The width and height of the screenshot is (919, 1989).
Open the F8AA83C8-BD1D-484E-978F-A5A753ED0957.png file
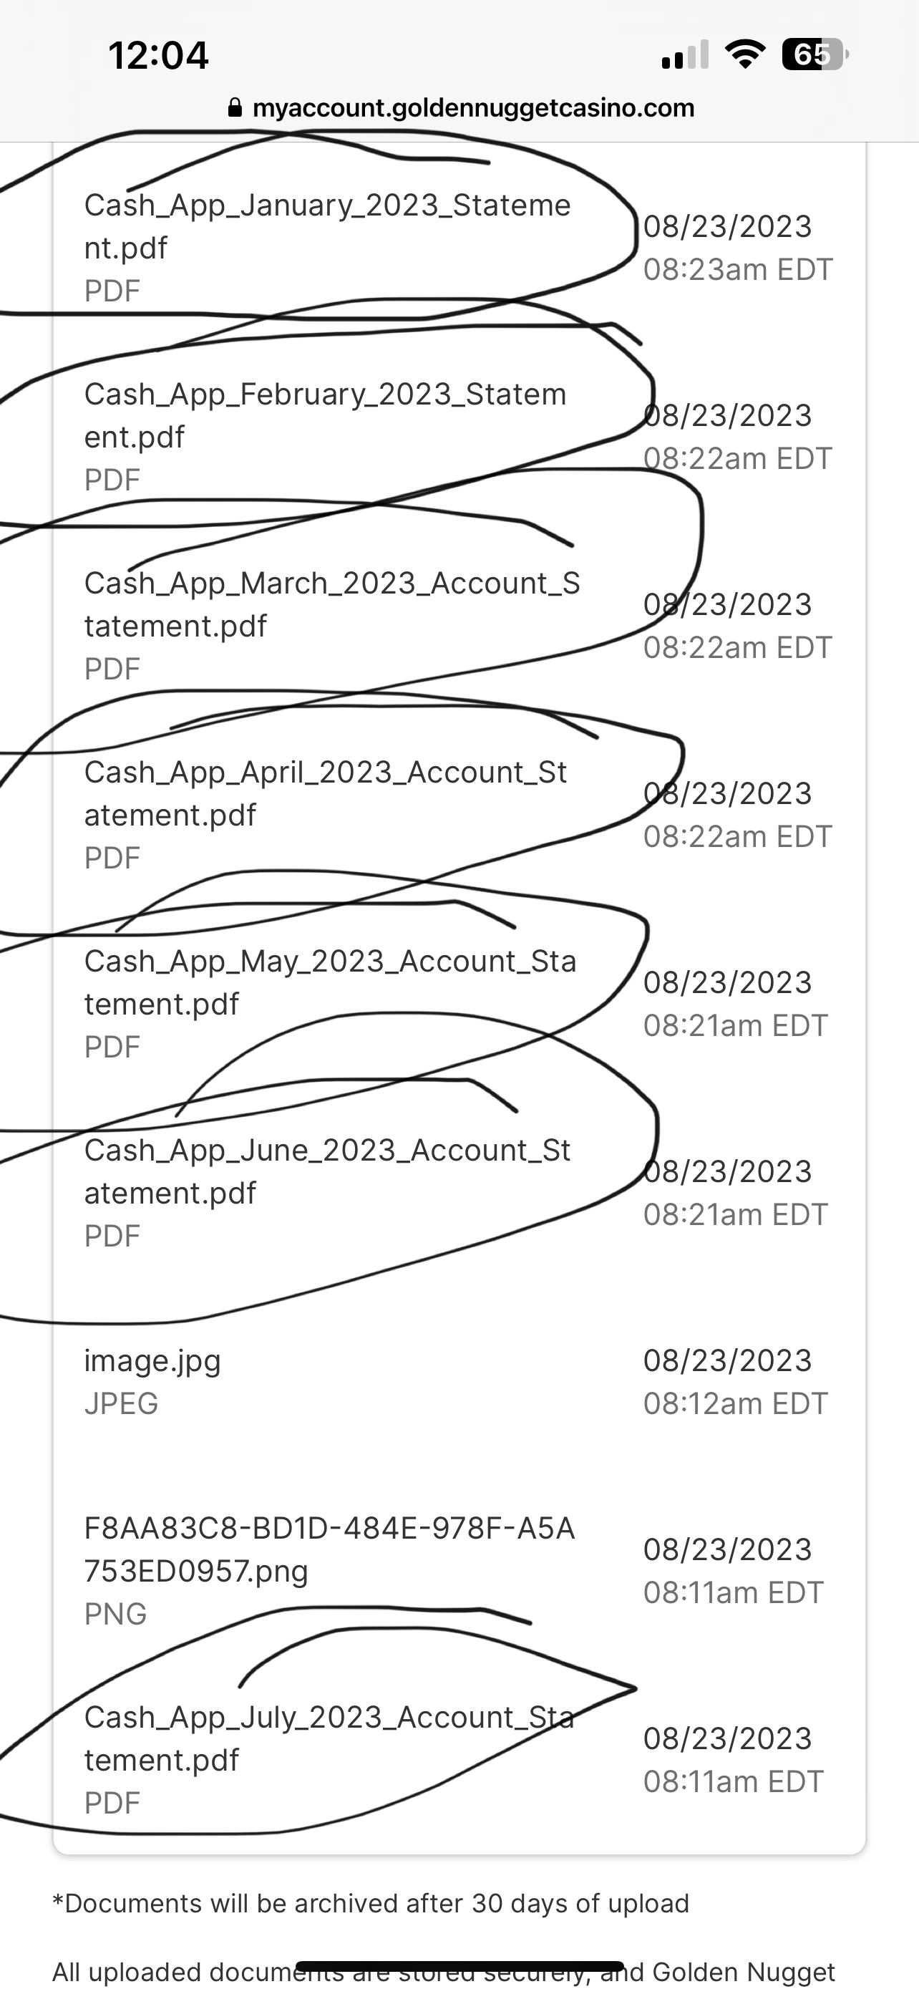329,1549
